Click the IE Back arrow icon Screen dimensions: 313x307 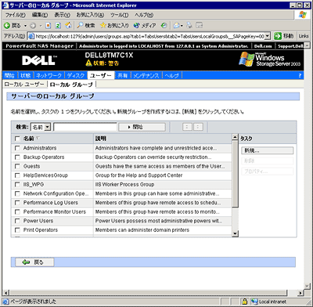[7, 26]
